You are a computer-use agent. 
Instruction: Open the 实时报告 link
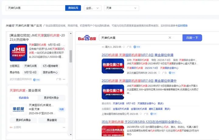pyautogui.click(x=182, y=26)
